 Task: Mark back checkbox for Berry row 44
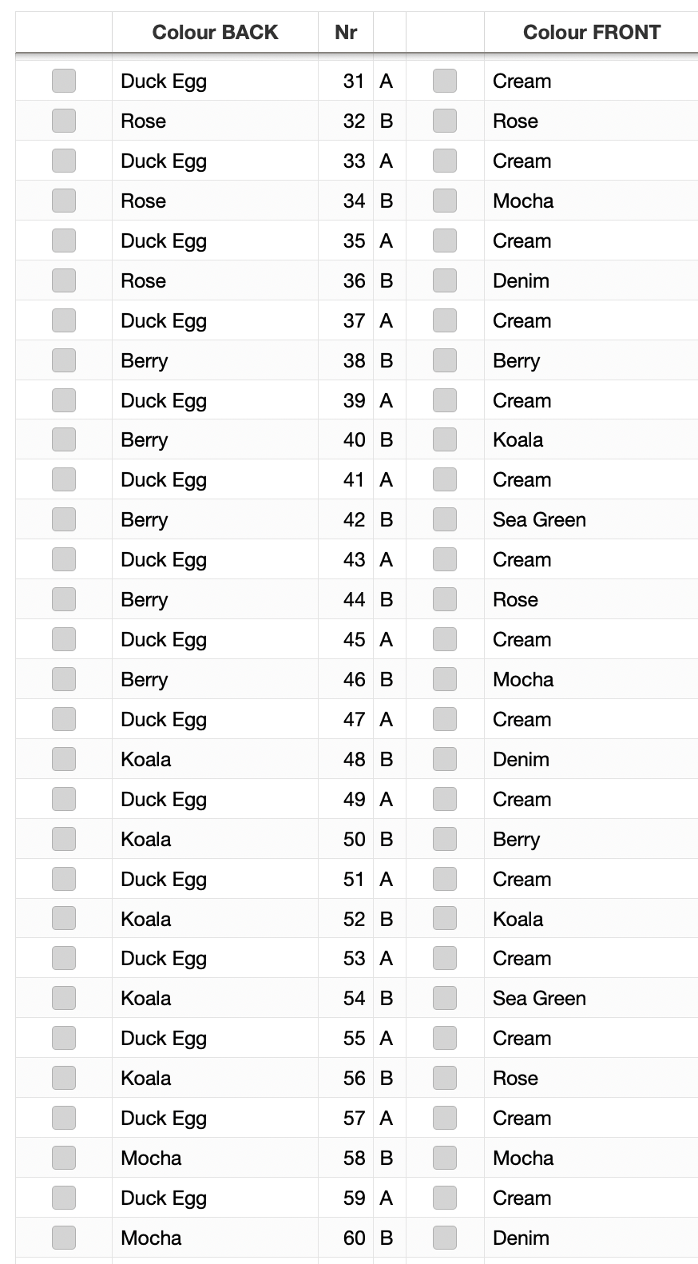tap(64, 599)
